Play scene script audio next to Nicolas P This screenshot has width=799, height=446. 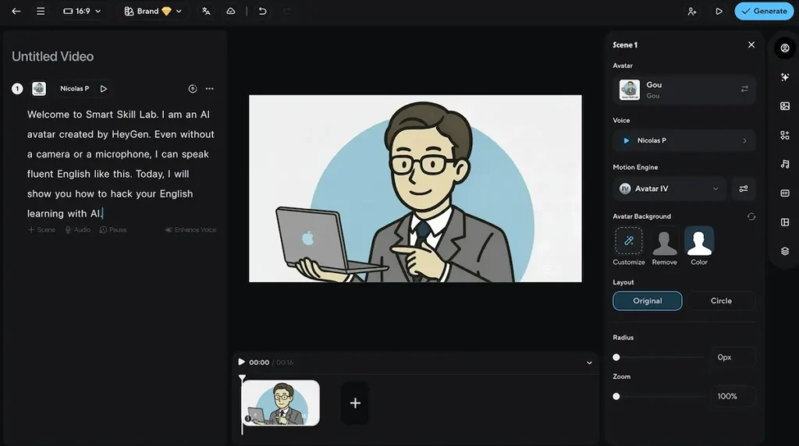coord(104,89)
